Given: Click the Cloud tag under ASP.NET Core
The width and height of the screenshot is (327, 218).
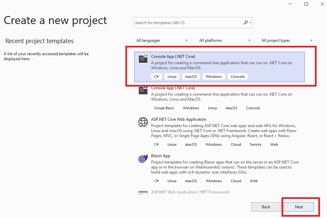Looking at the screenshot, I should click(x=236, y=144).
